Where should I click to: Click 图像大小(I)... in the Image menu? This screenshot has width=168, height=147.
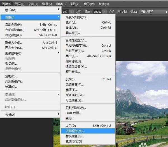(14, 43)
